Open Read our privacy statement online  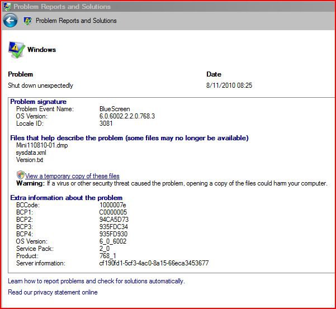pos(53,292)
